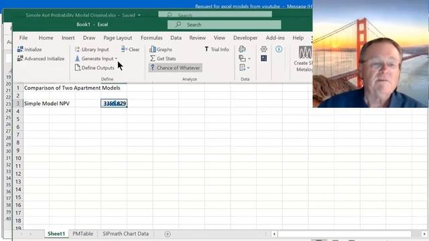This screenshot has width=429, height=241.
Task: Click the Book1 Search box
Action: 224,25
